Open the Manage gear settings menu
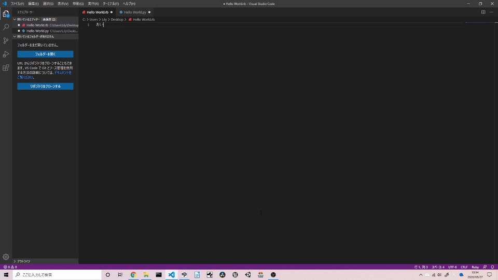The image size is (498, 280). pyautogui.click(x=6, y=257)
